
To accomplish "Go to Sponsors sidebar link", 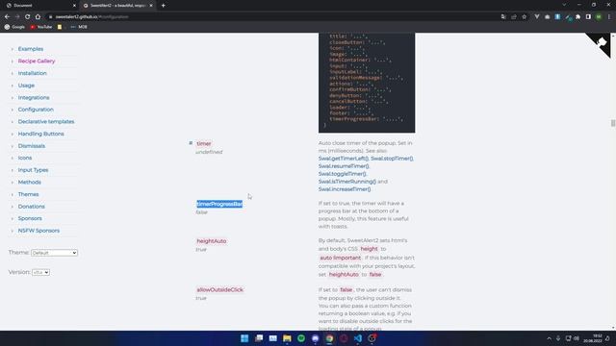I will click(x=30, y=218).
